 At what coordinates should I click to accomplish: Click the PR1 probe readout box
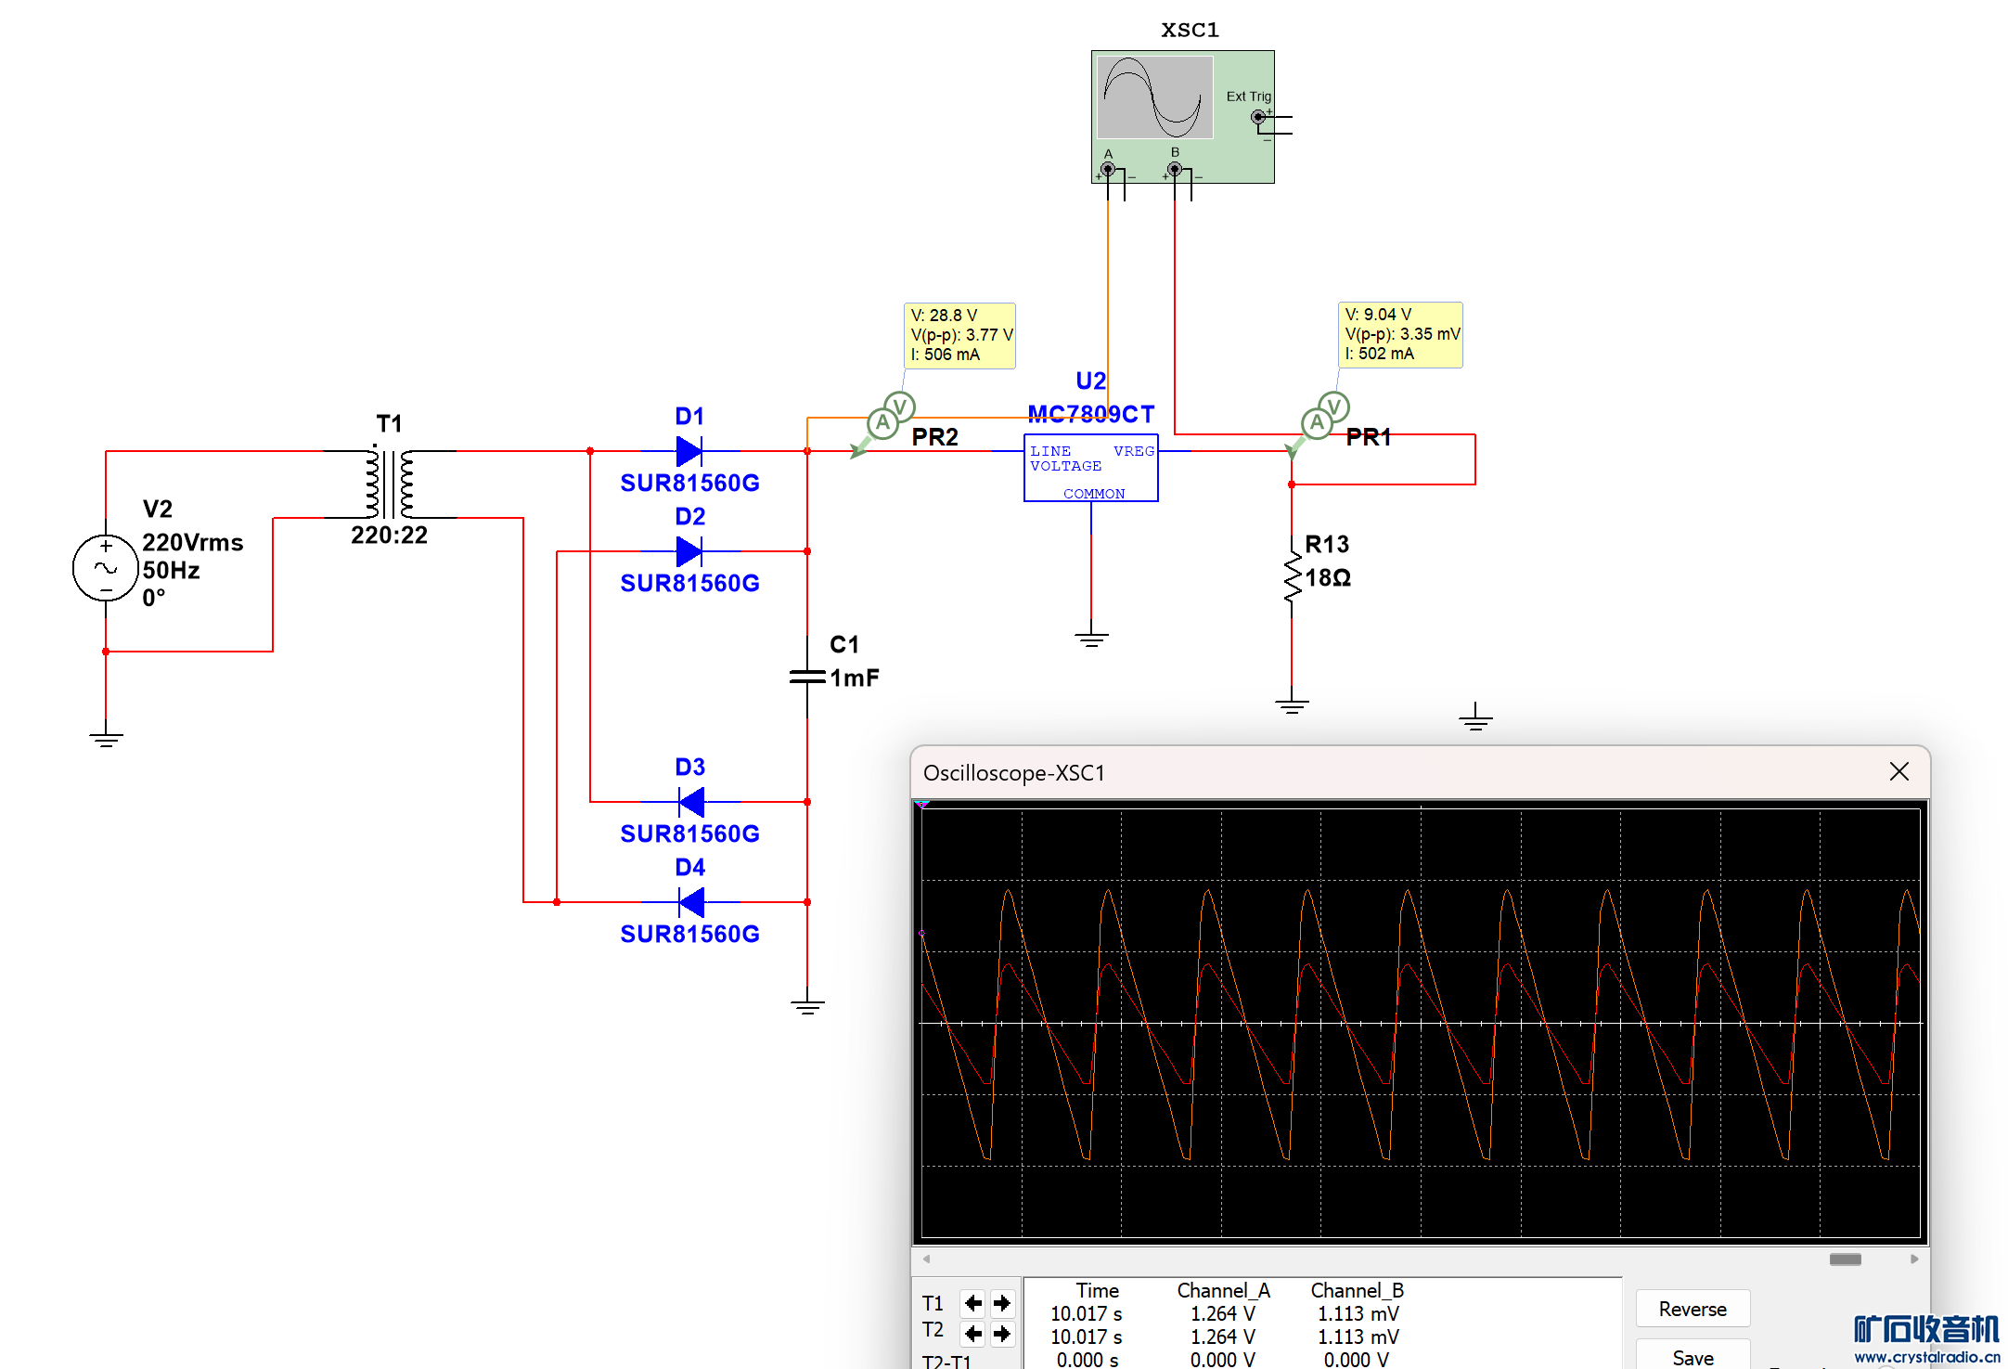(x=1400, y=334)
